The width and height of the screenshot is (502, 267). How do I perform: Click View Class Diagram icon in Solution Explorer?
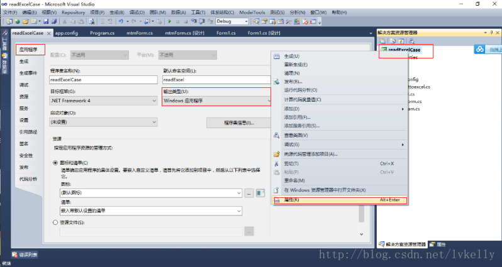[x=411, y=41]
